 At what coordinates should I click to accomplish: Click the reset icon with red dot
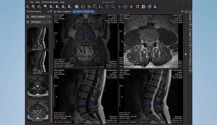pyautogui.click(x=89, y=7)
